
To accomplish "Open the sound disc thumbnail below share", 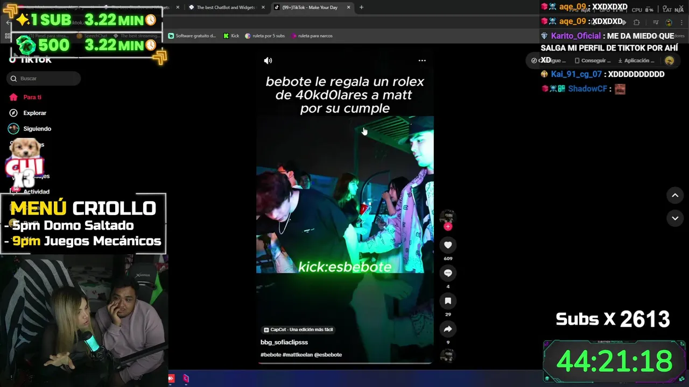I will click(448, 355).
